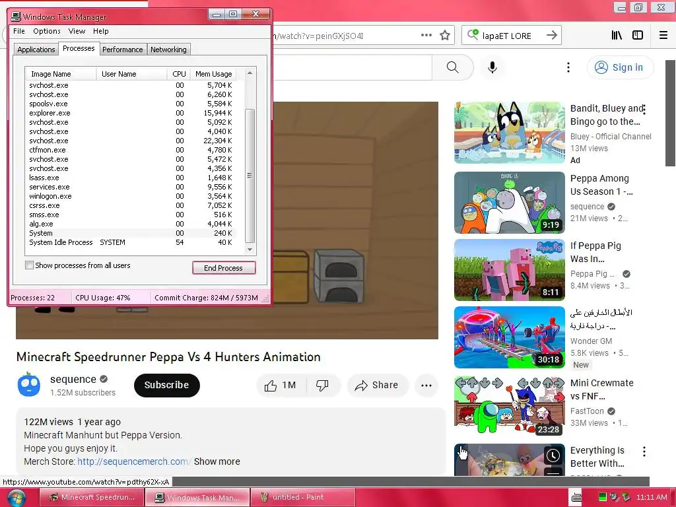This screenshot has height=507, width=676.
Task: Click the Subscribe button
Action: [166, 385]
